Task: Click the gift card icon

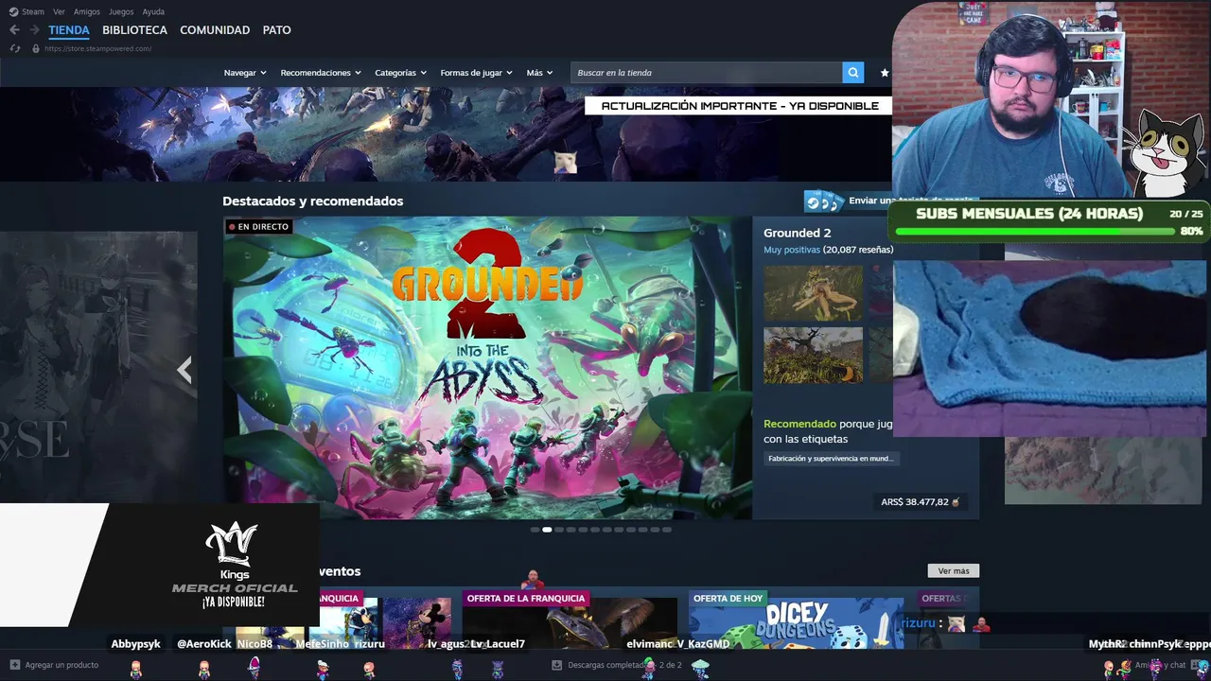Action: pyautogui.click(x=823, y=201)
